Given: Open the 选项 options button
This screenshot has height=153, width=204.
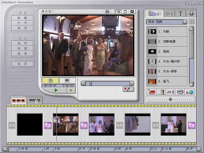Looking at the screenshot, I should (x=22, y=64).
